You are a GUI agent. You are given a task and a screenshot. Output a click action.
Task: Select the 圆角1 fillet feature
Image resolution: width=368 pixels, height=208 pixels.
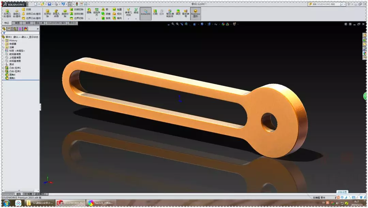[11, 78]
